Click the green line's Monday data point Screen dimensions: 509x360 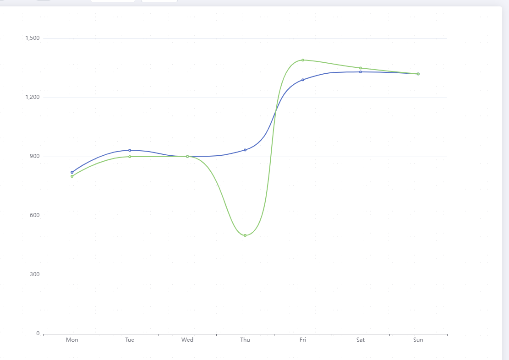[72, 176]
